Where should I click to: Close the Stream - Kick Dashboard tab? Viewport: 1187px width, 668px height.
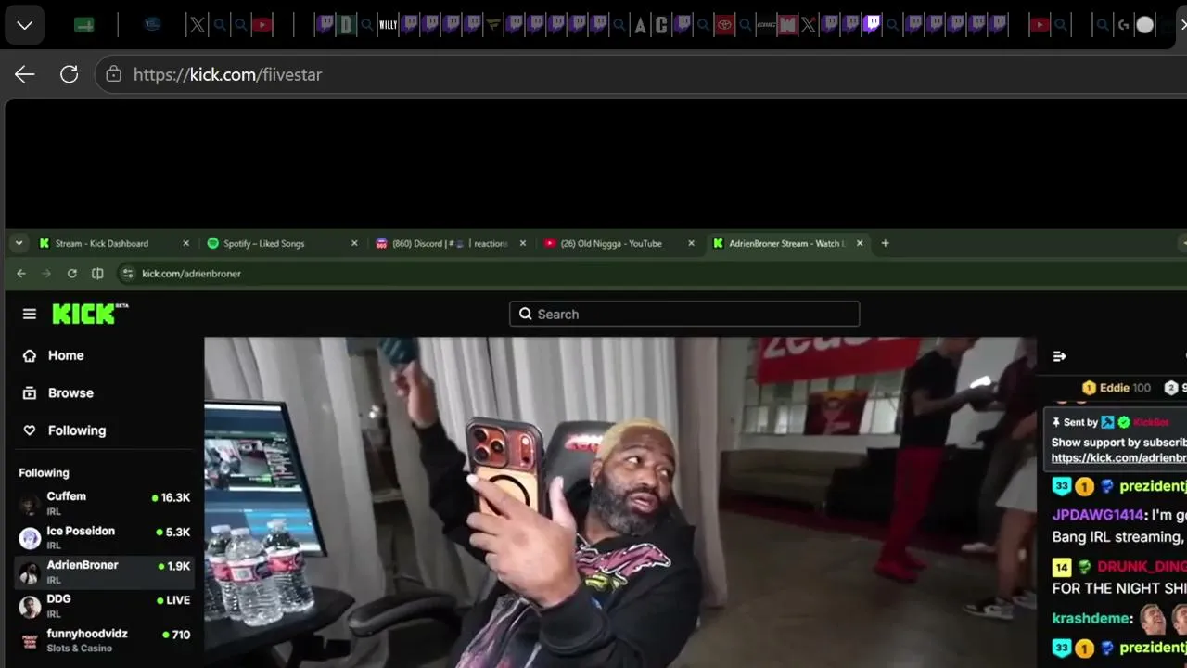pyautogui.click(x=185, y=243)
